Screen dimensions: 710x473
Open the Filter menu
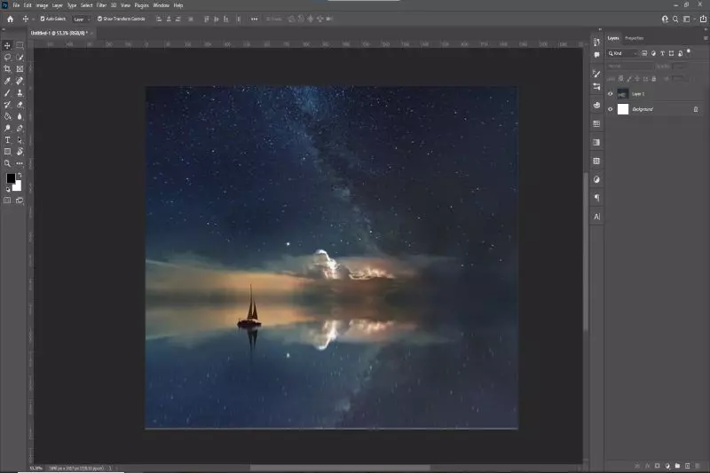pos(101,5)
